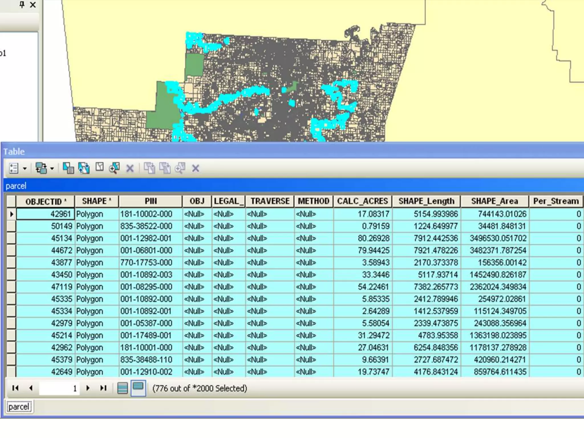Open the Related Tables icon
584x438 pixels.
pyautogui.click(x=41, y=168)
